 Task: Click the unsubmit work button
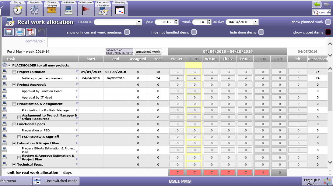click(x=148, y=52)
